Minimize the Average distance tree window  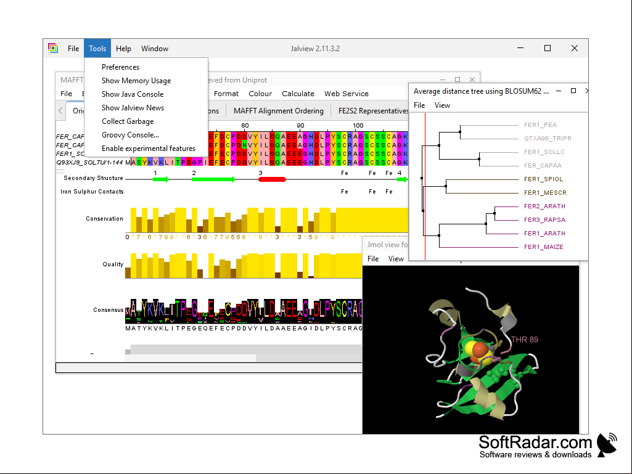pos(559,91)
